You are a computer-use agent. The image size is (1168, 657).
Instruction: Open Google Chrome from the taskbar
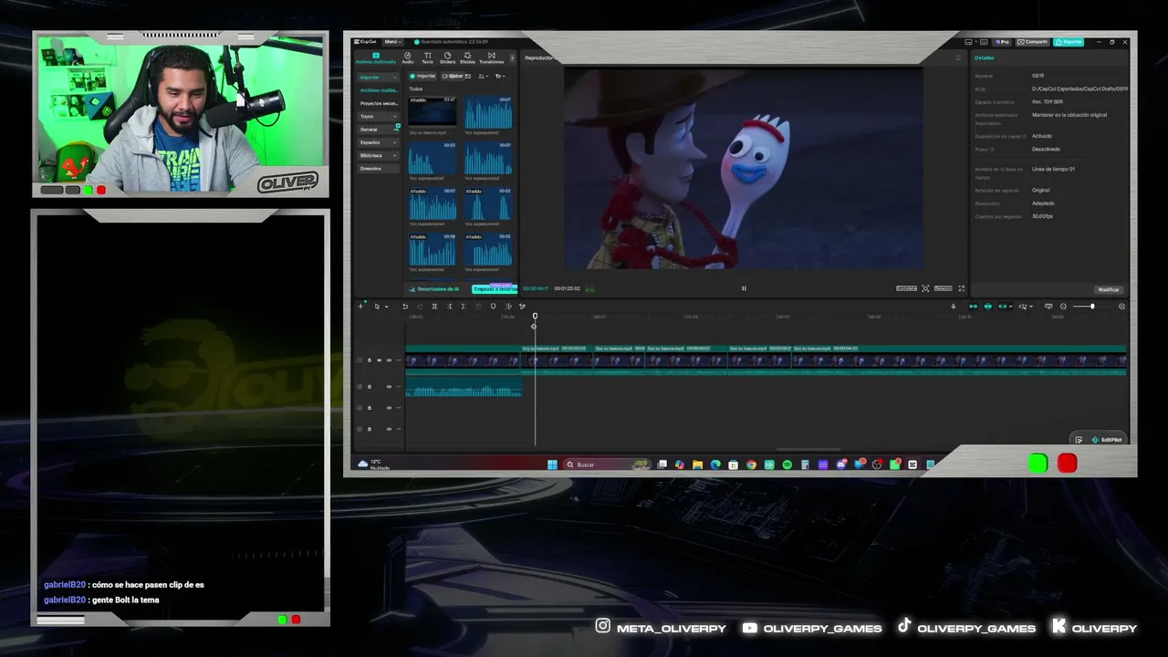coord(751,464)
